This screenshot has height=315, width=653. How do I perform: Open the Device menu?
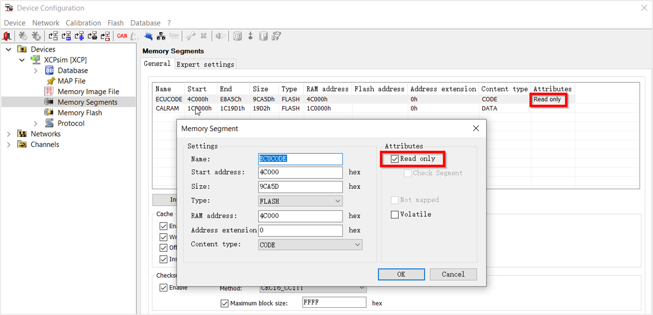[14, 23]
